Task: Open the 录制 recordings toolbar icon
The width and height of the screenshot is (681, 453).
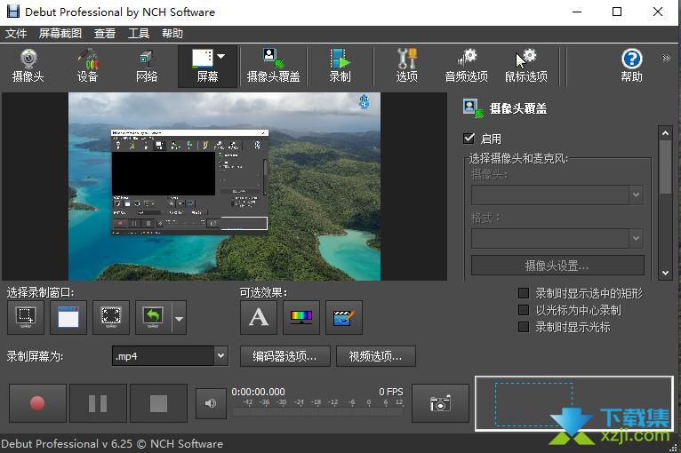Action: tap(340, 67)
